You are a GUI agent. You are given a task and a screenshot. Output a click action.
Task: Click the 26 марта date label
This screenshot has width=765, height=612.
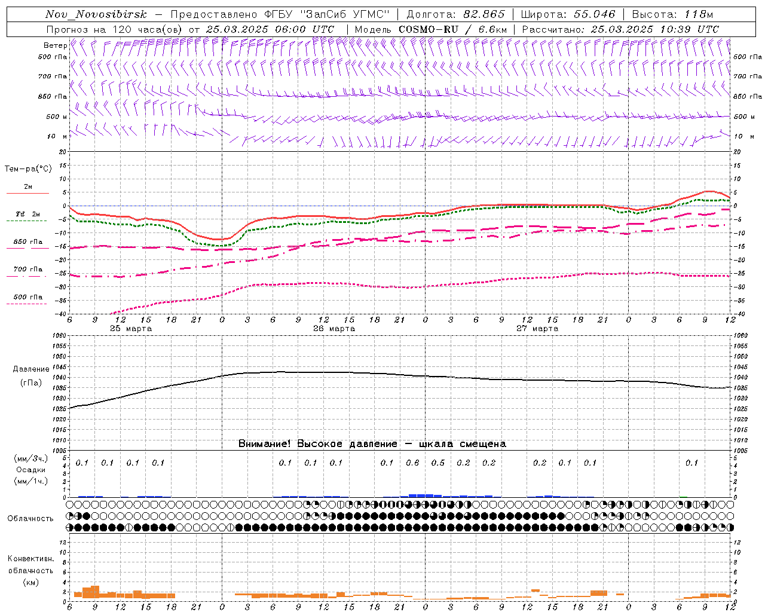point(334,328)
